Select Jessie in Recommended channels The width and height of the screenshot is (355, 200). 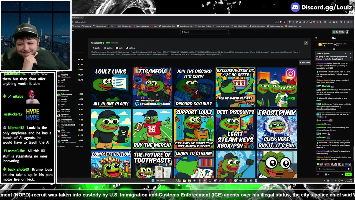tap(70, 100)
